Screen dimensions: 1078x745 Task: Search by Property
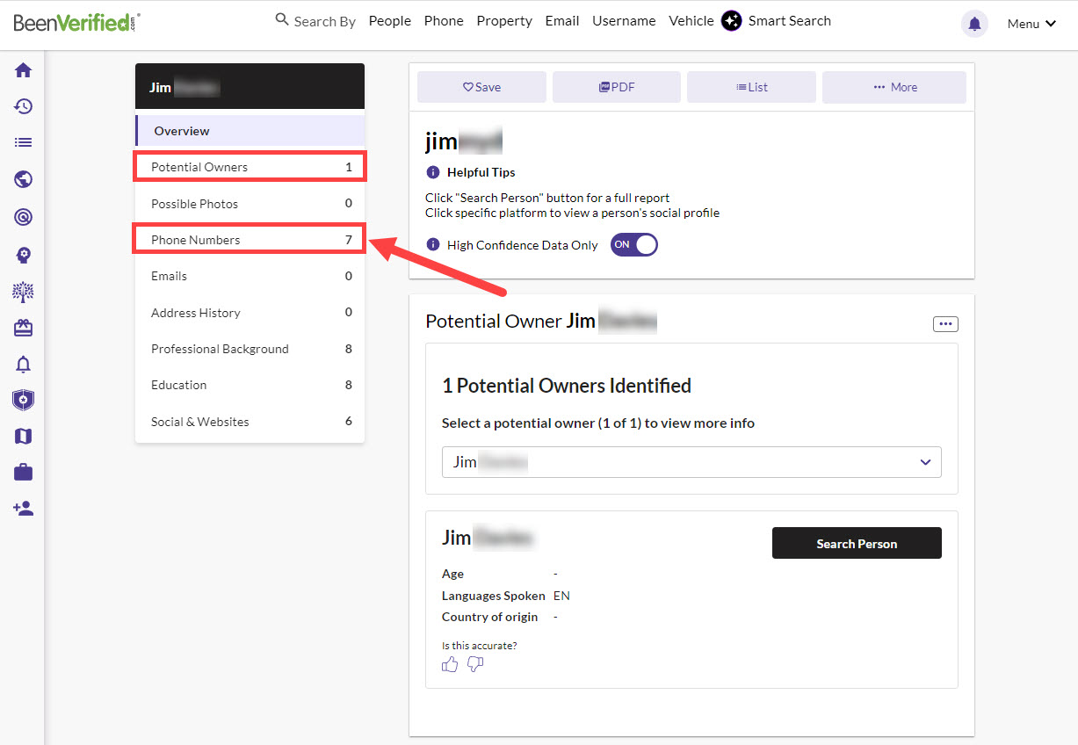[x=504, y=21]
